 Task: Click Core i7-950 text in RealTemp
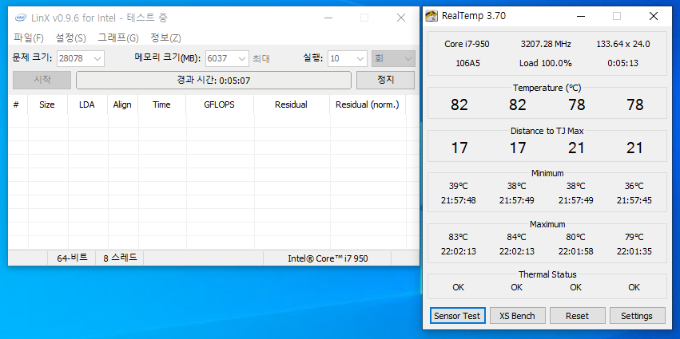pos(467,44)
